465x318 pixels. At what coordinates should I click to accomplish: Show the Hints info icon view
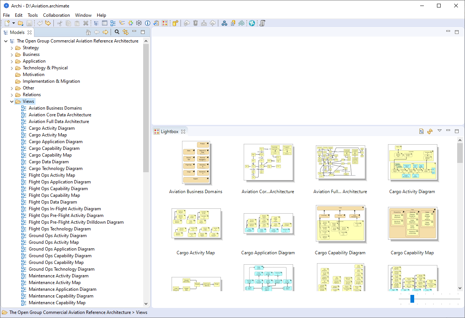tap(147, 23)
